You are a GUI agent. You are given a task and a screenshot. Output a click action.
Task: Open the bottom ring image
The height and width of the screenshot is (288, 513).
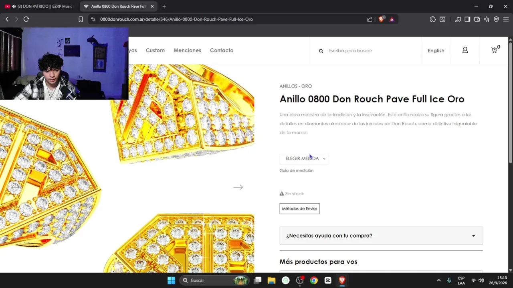coord(178,243)
